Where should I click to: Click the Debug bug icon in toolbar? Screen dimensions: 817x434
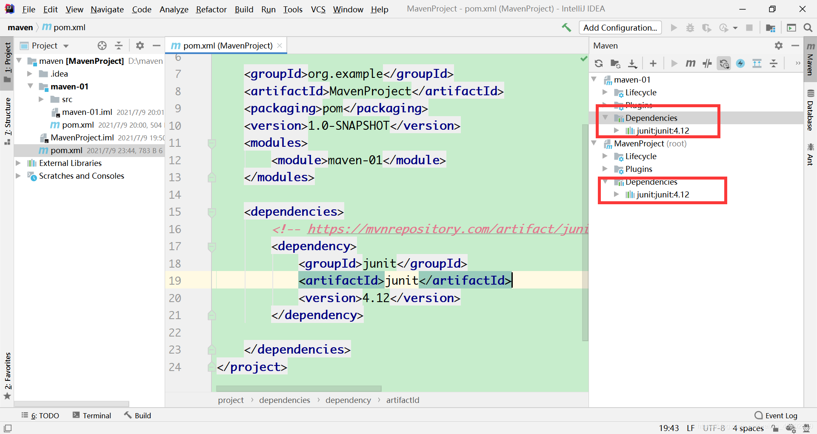690,28
